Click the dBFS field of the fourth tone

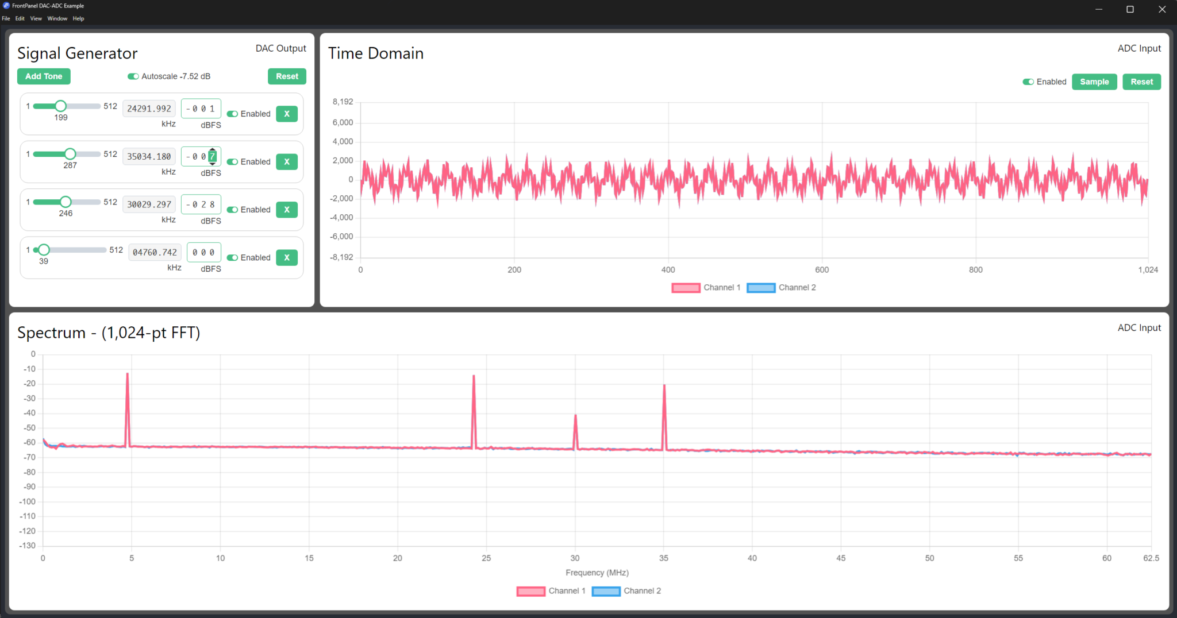204,252
